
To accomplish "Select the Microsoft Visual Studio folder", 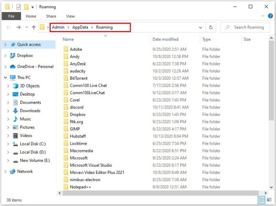I will (91, 165).
